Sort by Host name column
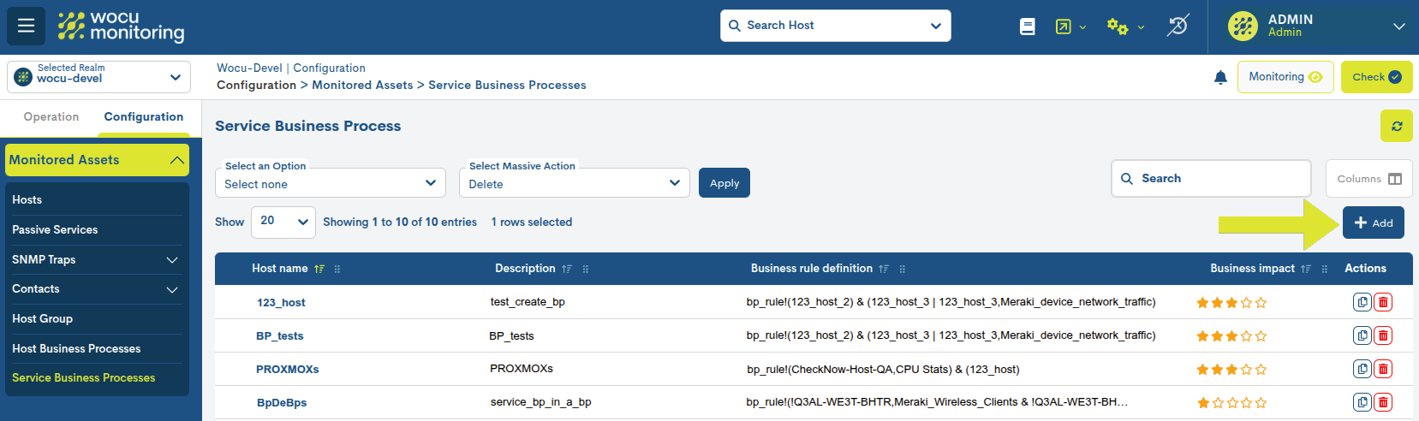This screenshot has height=421, width=1419. tap(319, 269)
